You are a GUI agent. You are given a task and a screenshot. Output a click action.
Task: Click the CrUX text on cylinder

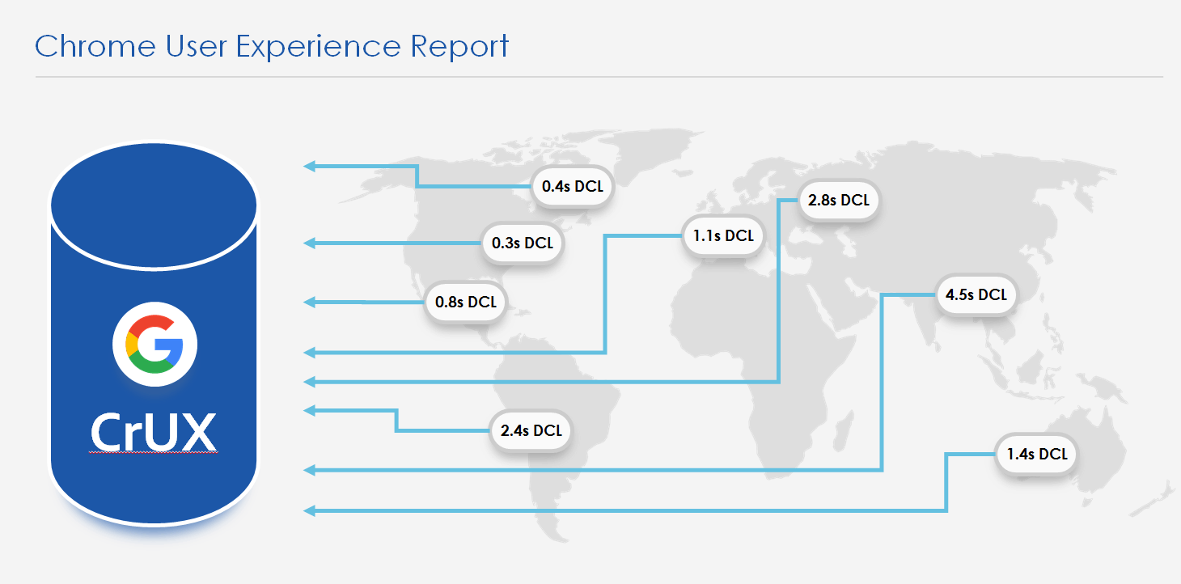point(154,432)
